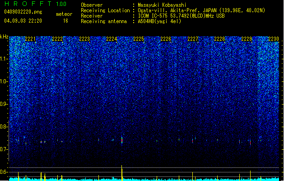The width and height of the screenshot is (284, 181).
Task: Click the tallest yellow intensity spike after 2224
Action: (122, 173)
